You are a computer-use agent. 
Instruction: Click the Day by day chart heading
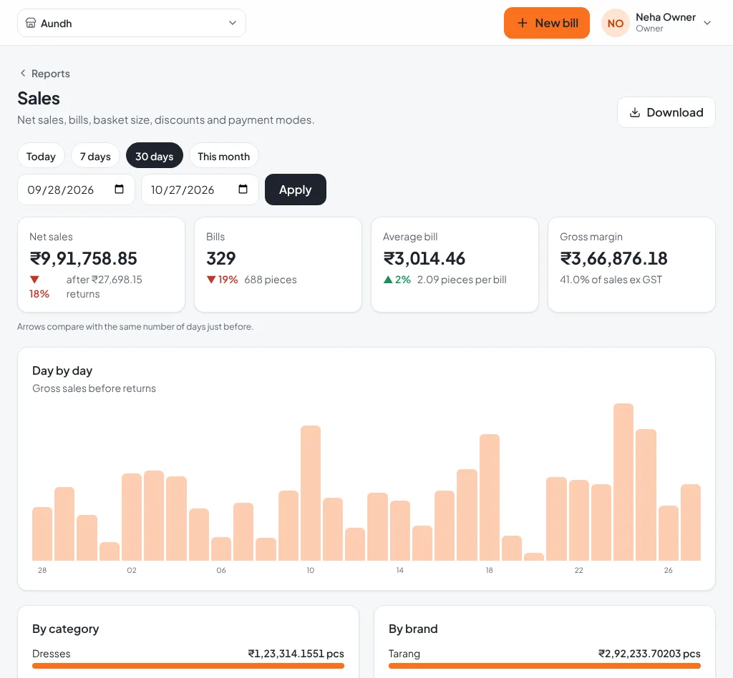(62, 370)
